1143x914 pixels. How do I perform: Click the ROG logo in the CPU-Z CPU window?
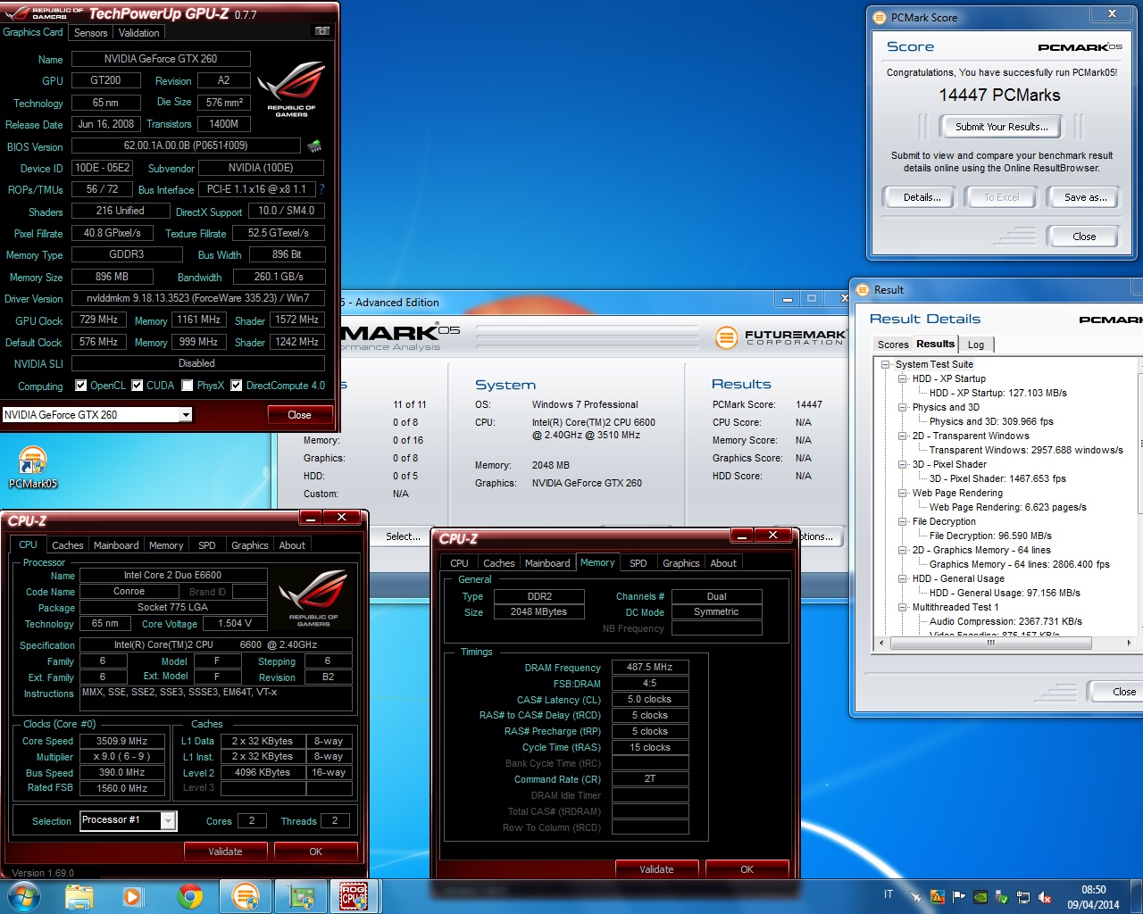tap(313, 597)
